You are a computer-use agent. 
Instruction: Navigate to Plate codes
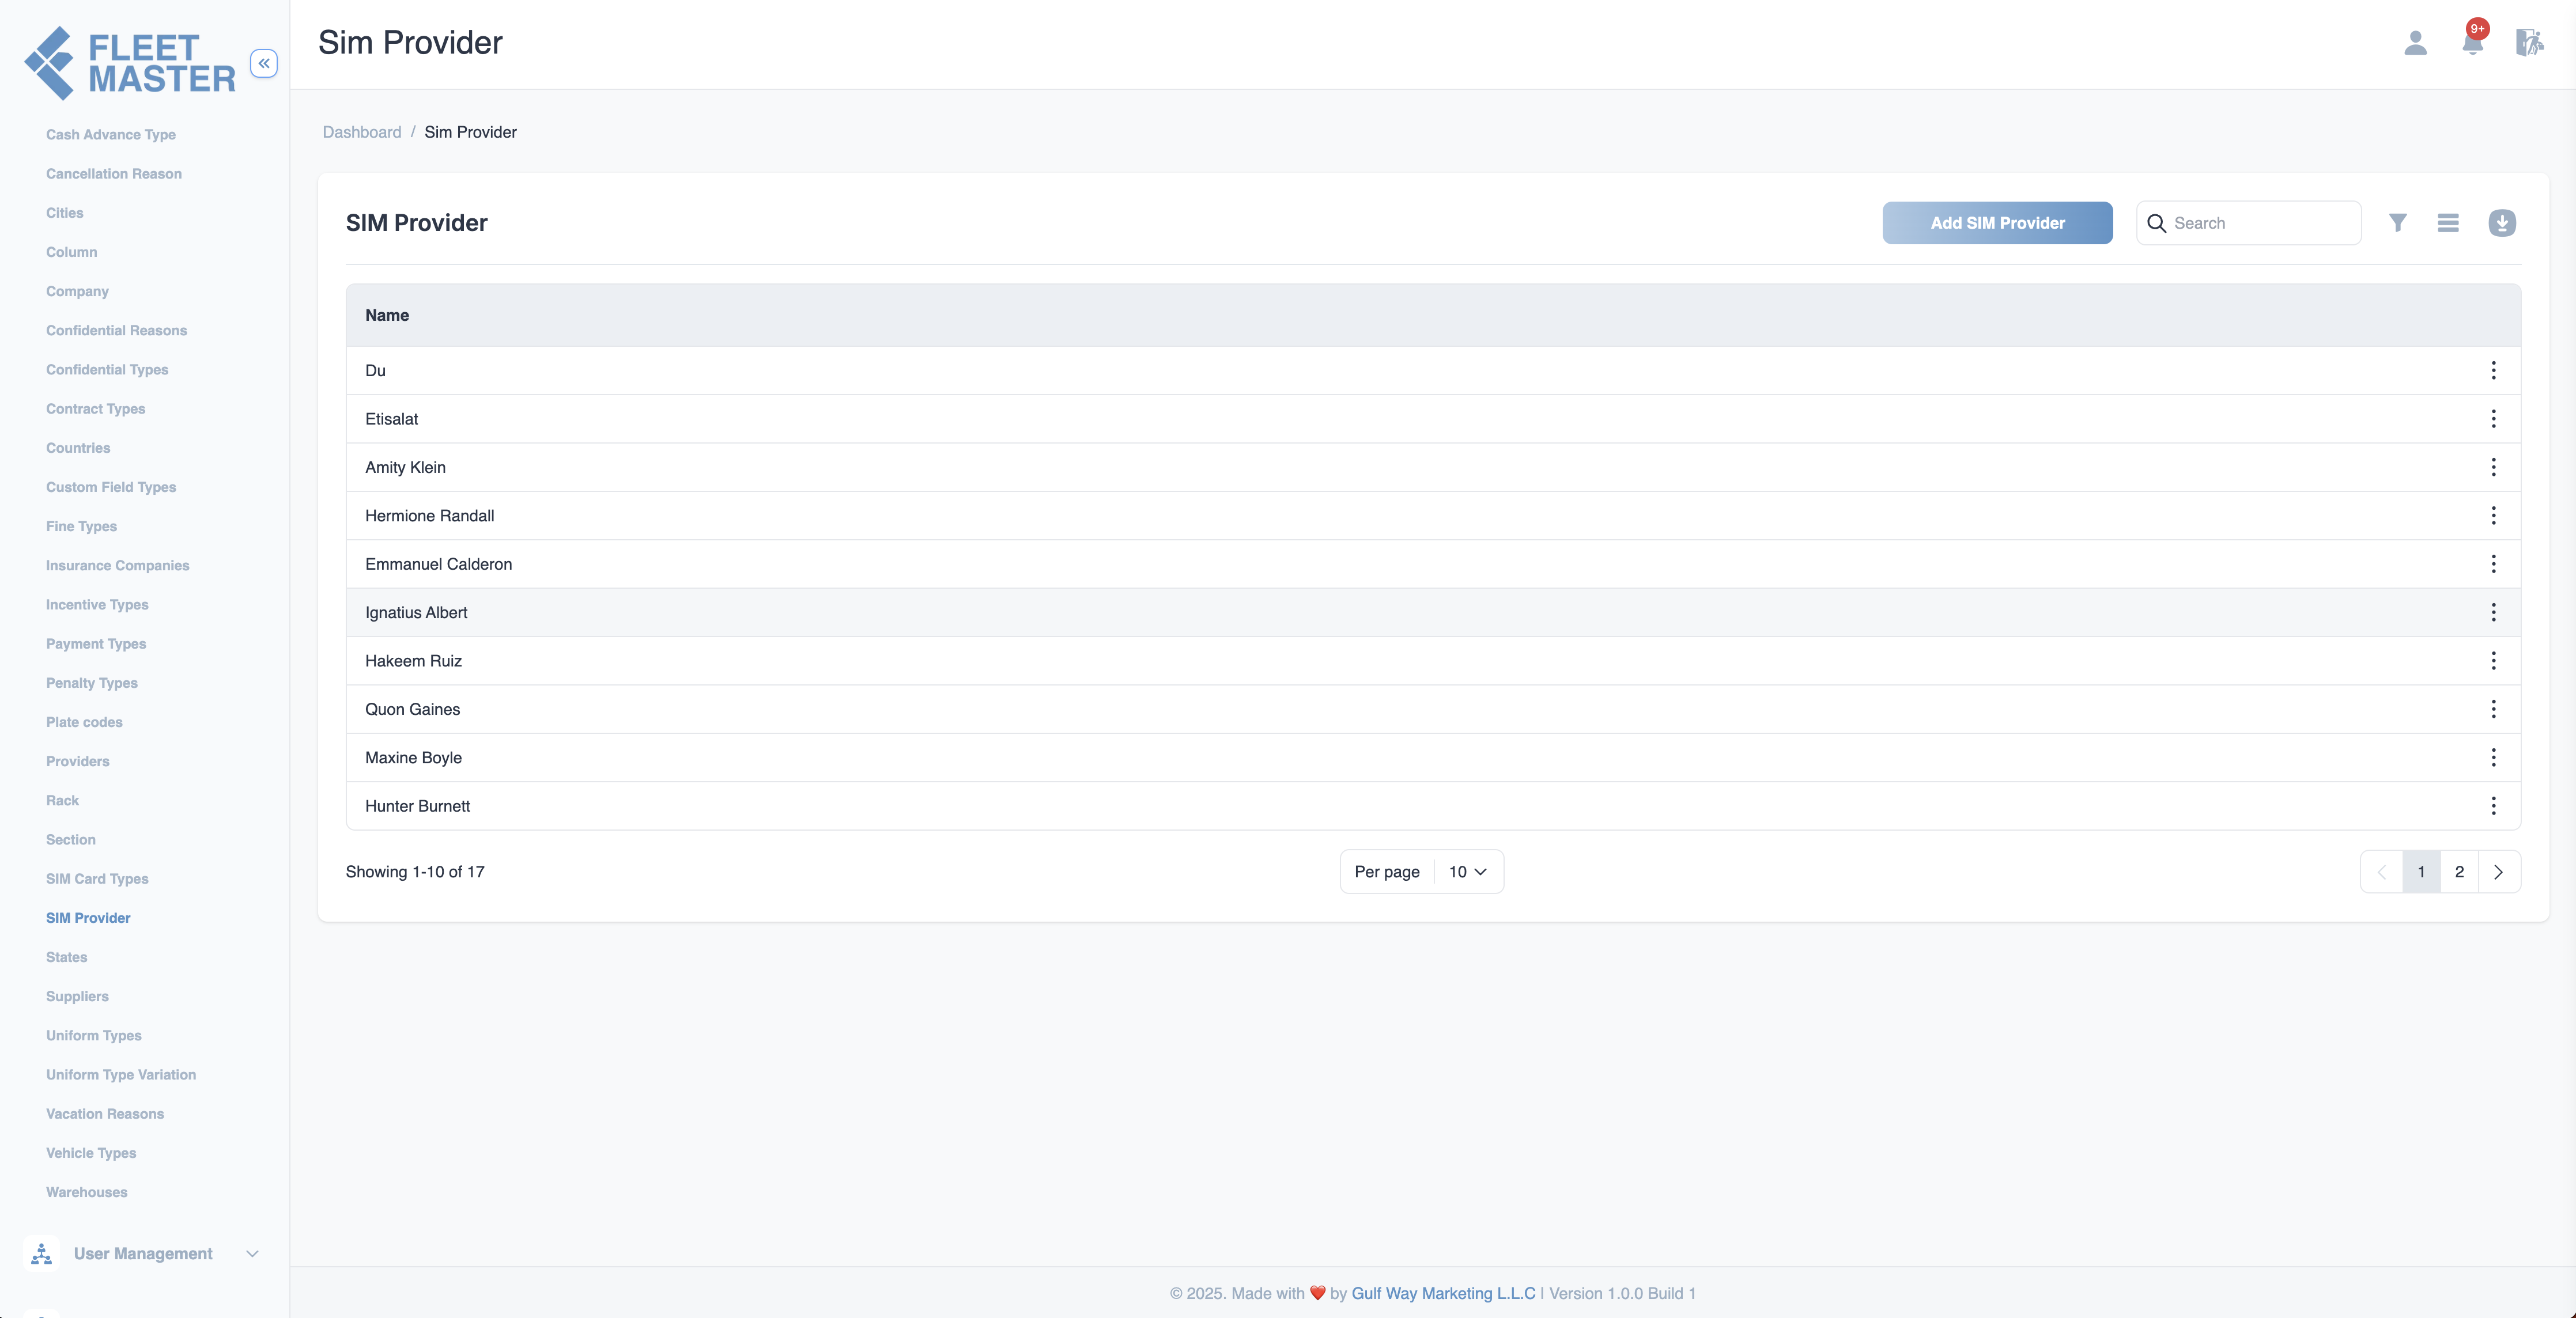pos(84,722)
